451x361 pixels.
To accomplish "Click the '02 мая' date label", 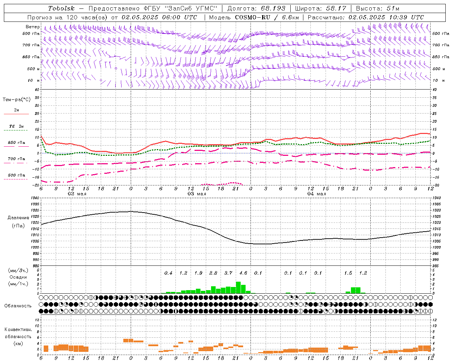I will pos(77,194).
